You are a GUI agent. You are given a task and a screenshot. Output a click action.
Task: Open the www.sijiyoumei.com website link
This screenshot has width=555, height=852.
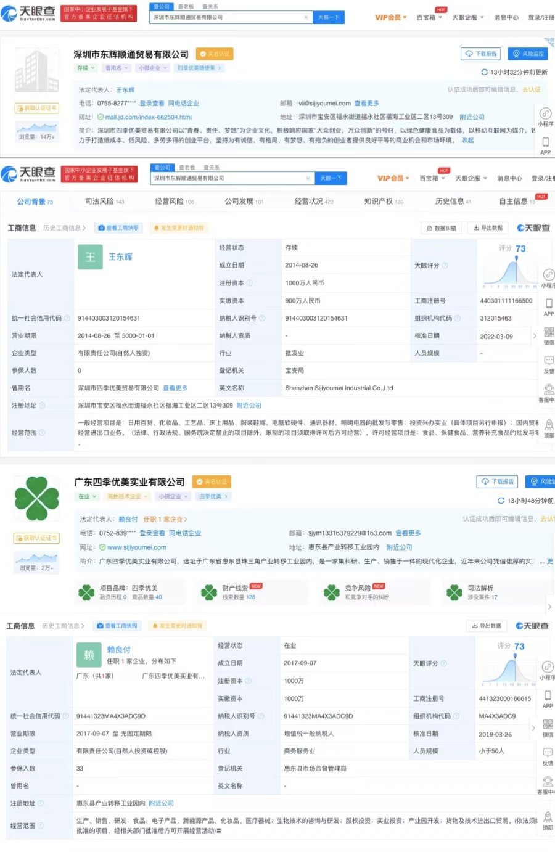click(137, 547)
